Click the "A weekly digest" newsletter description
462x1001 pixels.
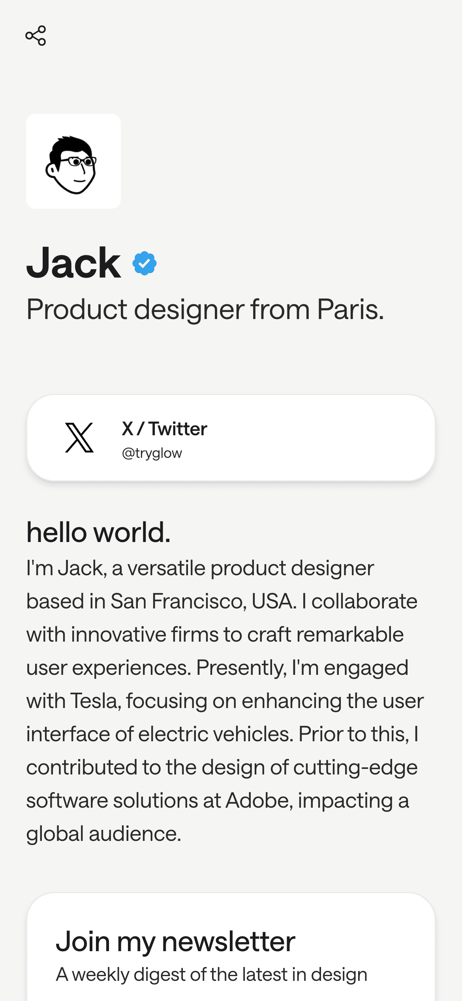[211, 975]
